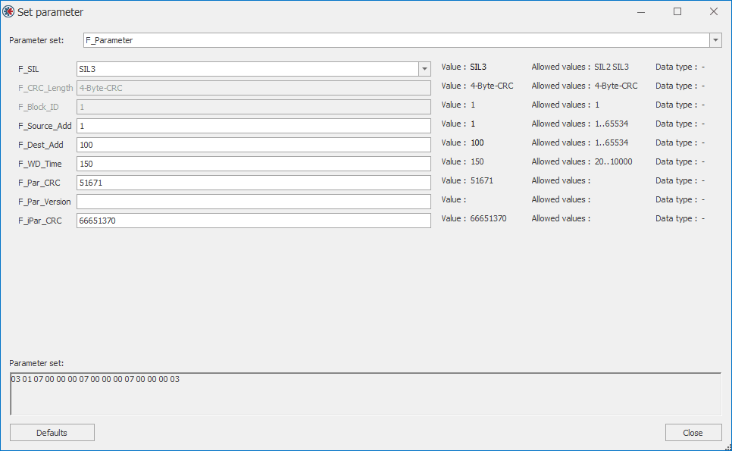Click the displayed value '4-Byte-CRC' after Value:
This screenshot has width=732, height=451.
pyautogui.click(x=492, y=86)
